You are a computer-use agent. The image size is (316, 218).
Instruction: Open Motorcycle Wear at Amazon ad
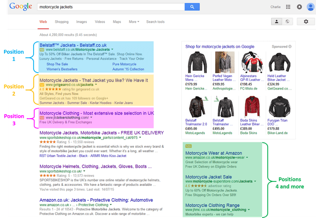[214, 153]
